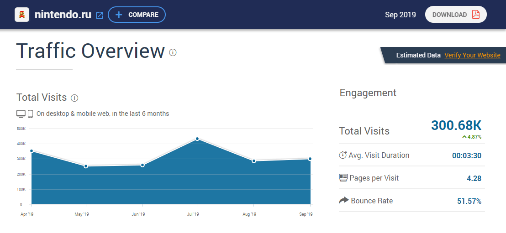Select the Jul '19 peak data point

click(197, 139)
